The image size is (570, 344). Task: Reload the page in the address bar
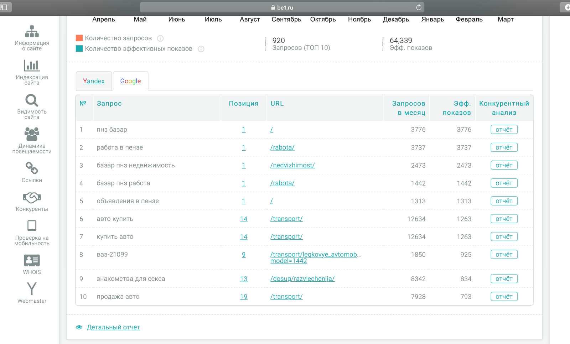[x=419, y=7]
